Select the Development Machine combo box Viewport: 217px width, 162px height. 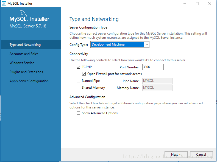coord(117,44)
